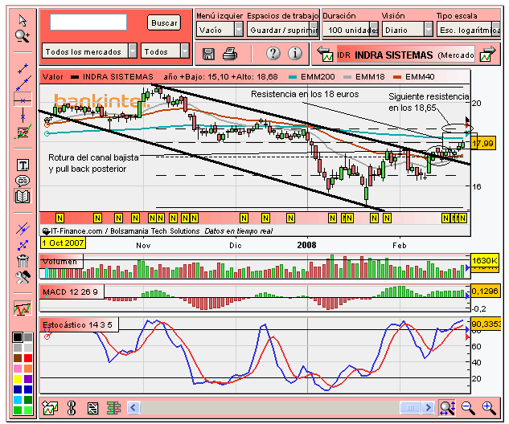Click the left arrow of the time scrollbar
Screen dimensions: 509x424
pos(133,407)
